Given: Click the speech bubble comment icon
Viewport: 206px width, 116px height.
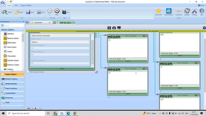Looking at the screenshot, I should pyautogui.click(x=119, y=28).
